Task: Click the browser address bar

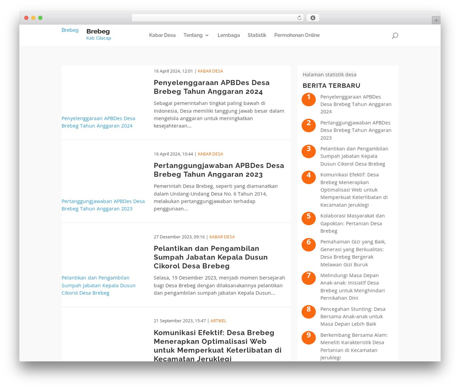Action: pos(218,18)
